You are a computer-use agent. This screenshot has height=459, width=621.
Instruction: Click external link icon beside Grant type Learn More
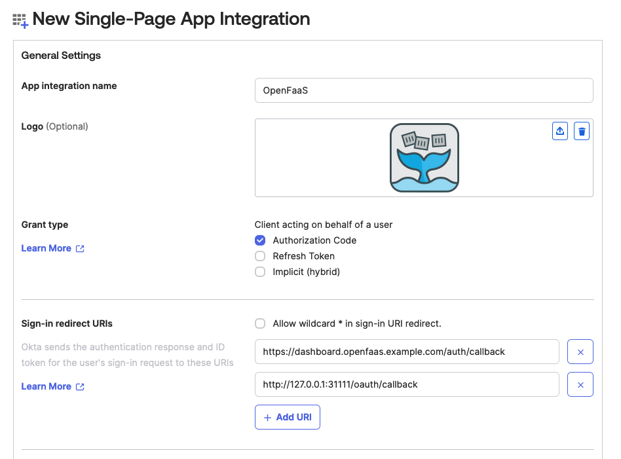(80, 249)
